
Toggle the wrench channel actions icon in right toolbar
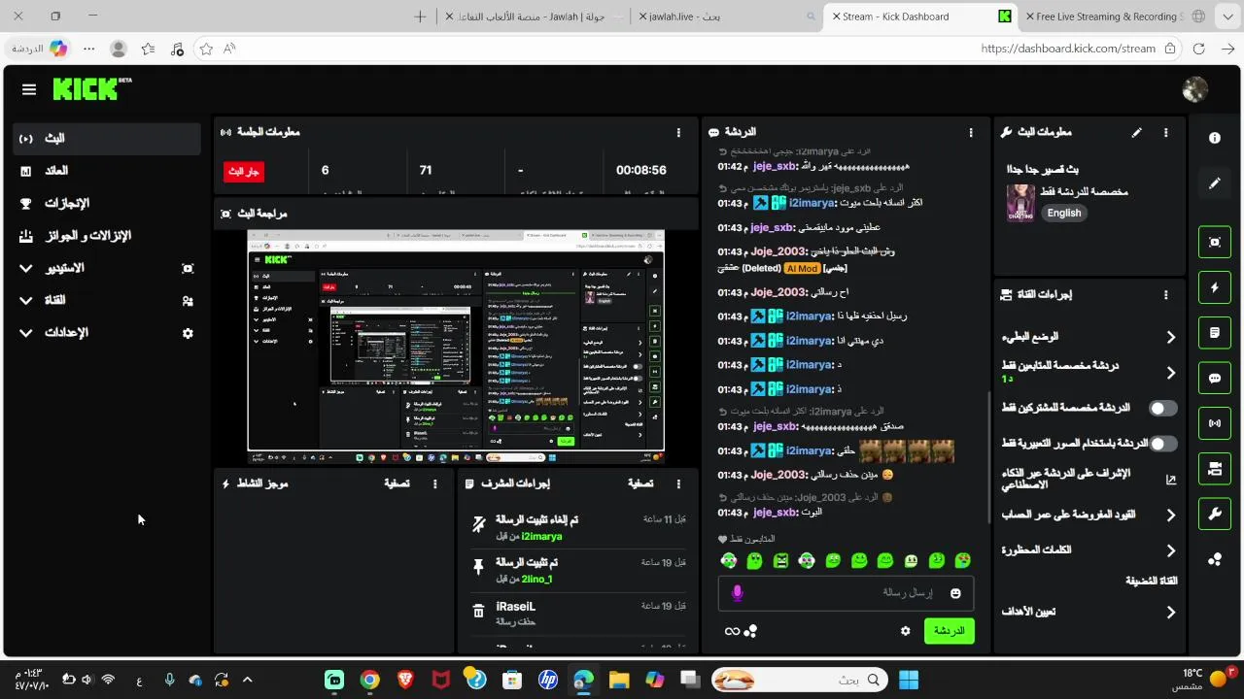pyautogui.click(x=1215, y=515)
